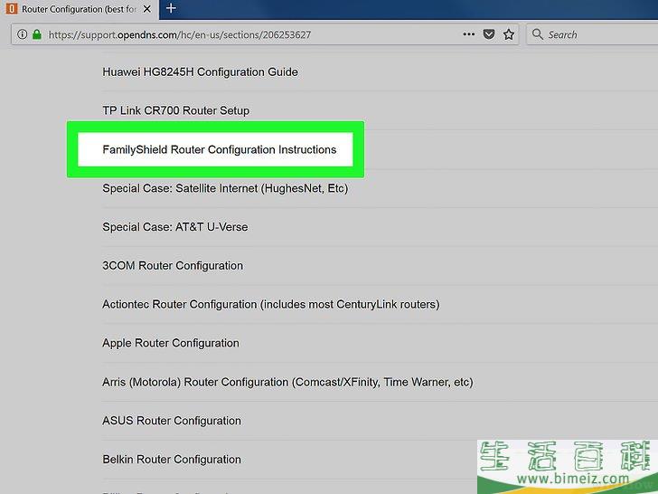Close the Router Configuration tab
The height and width of the screenshot is (494, 658).
(x=146, y=9)
